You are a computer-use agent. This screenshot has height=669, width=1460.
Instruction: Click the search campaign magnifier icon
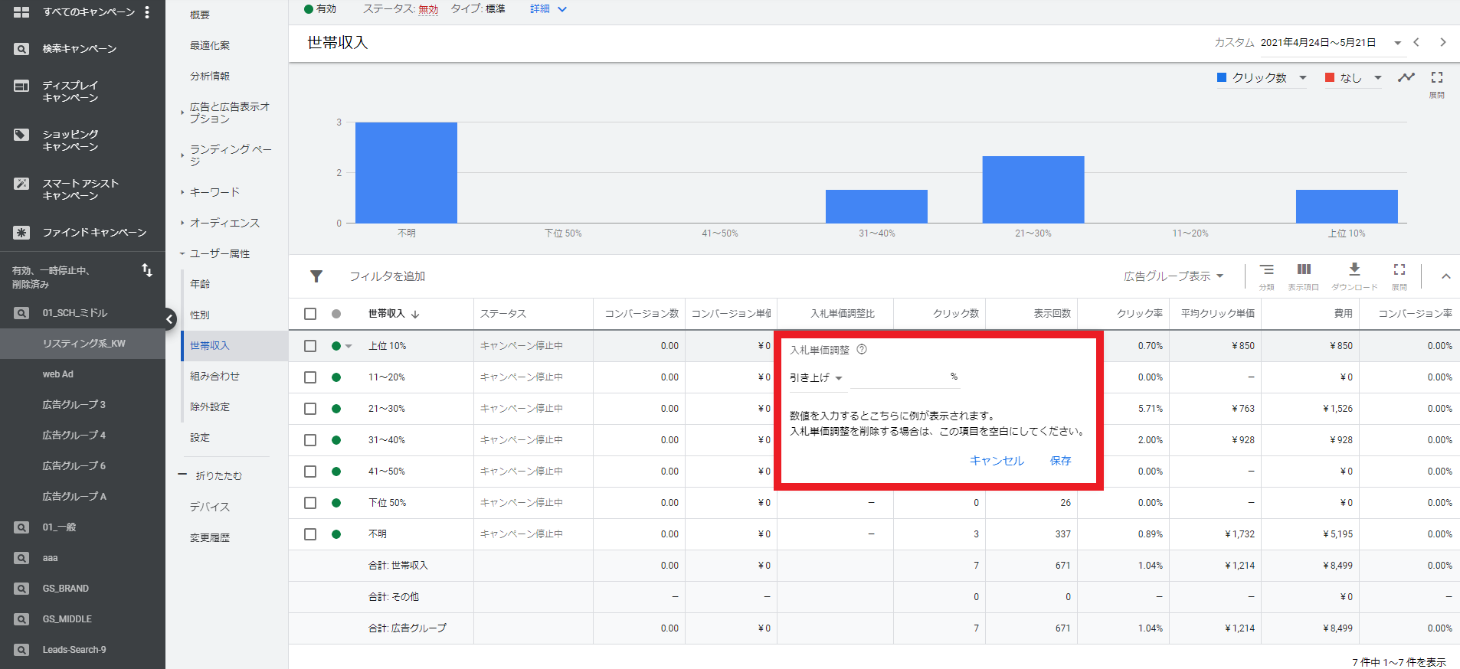pos(21,49)
